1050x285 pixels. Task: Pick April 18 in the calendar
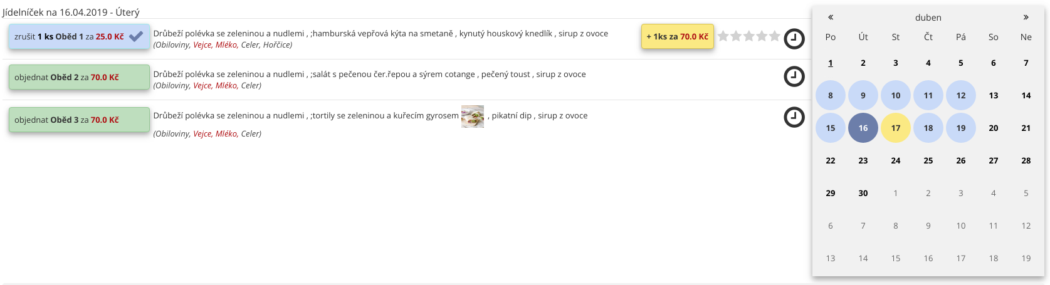[928, 128]
